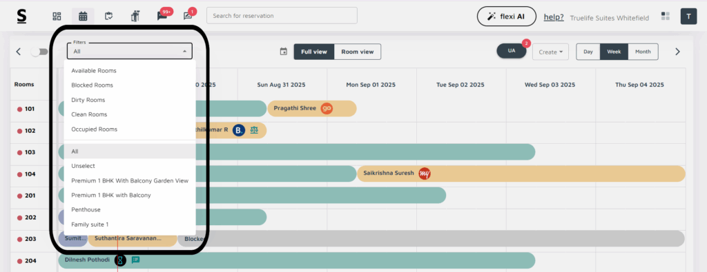The height and width of the screenshot is (272, 707).
Task: Switch to Week view
Action: (x=614, y=52)
